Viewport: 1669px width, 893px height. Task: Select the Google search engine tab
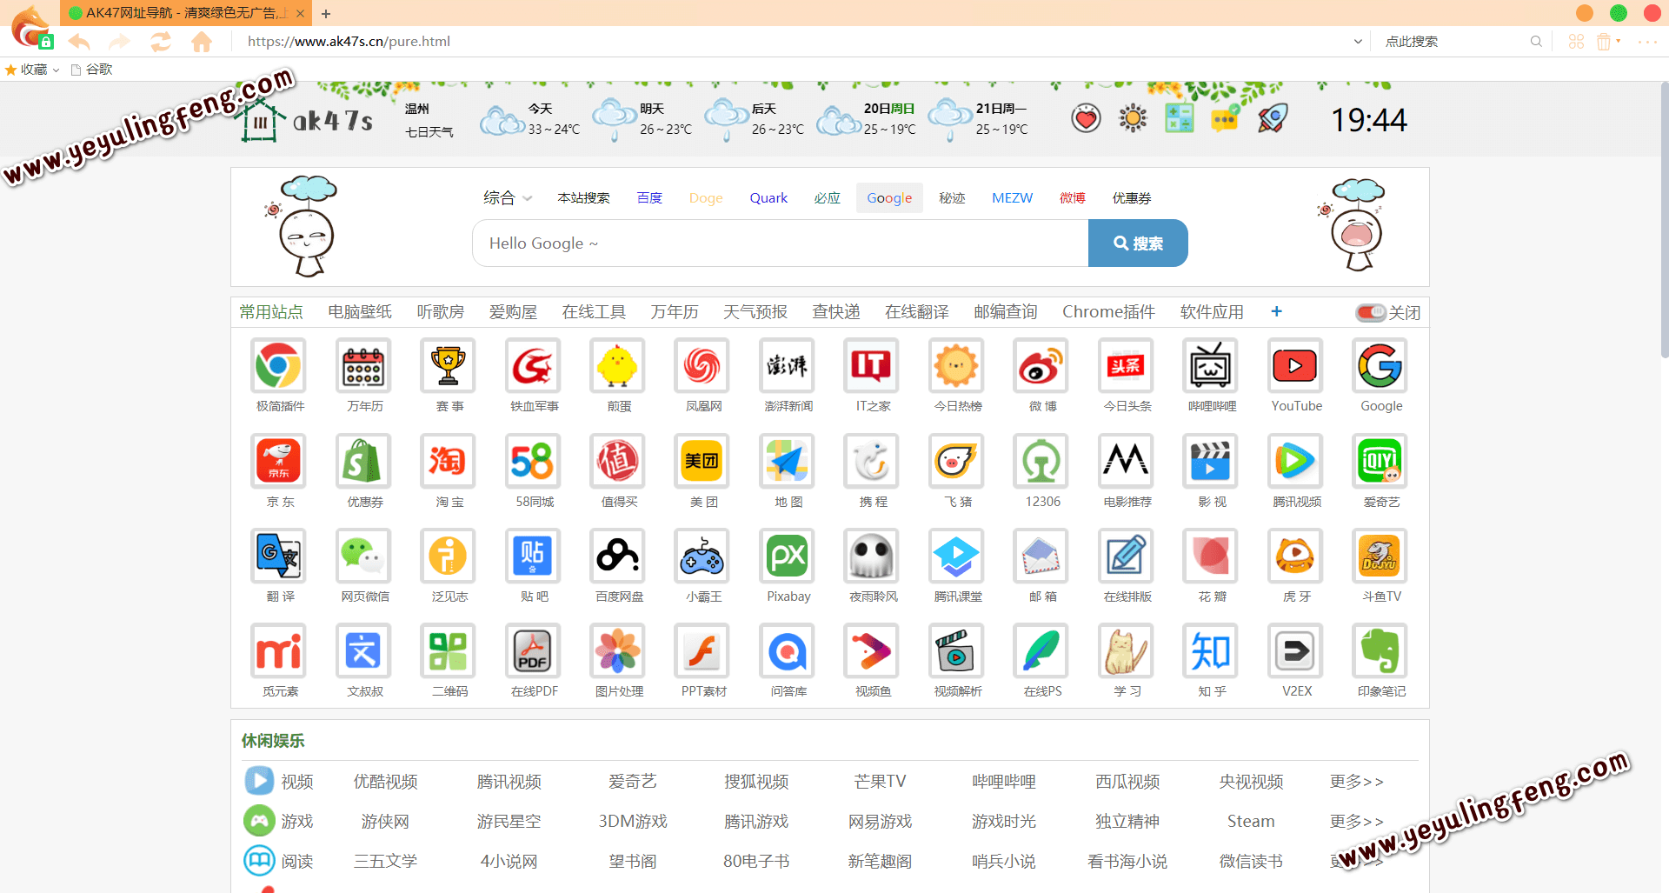889,198
